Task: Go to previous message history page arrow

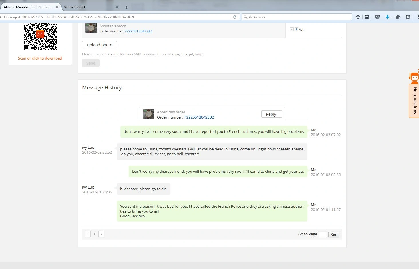Action: pyautogui.click(x=88, y=234)
